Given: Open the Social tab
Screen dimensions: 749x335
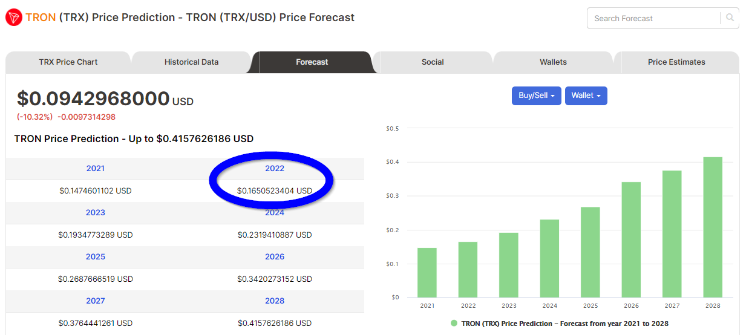Looking at the screenshot, I should point(433,62).
